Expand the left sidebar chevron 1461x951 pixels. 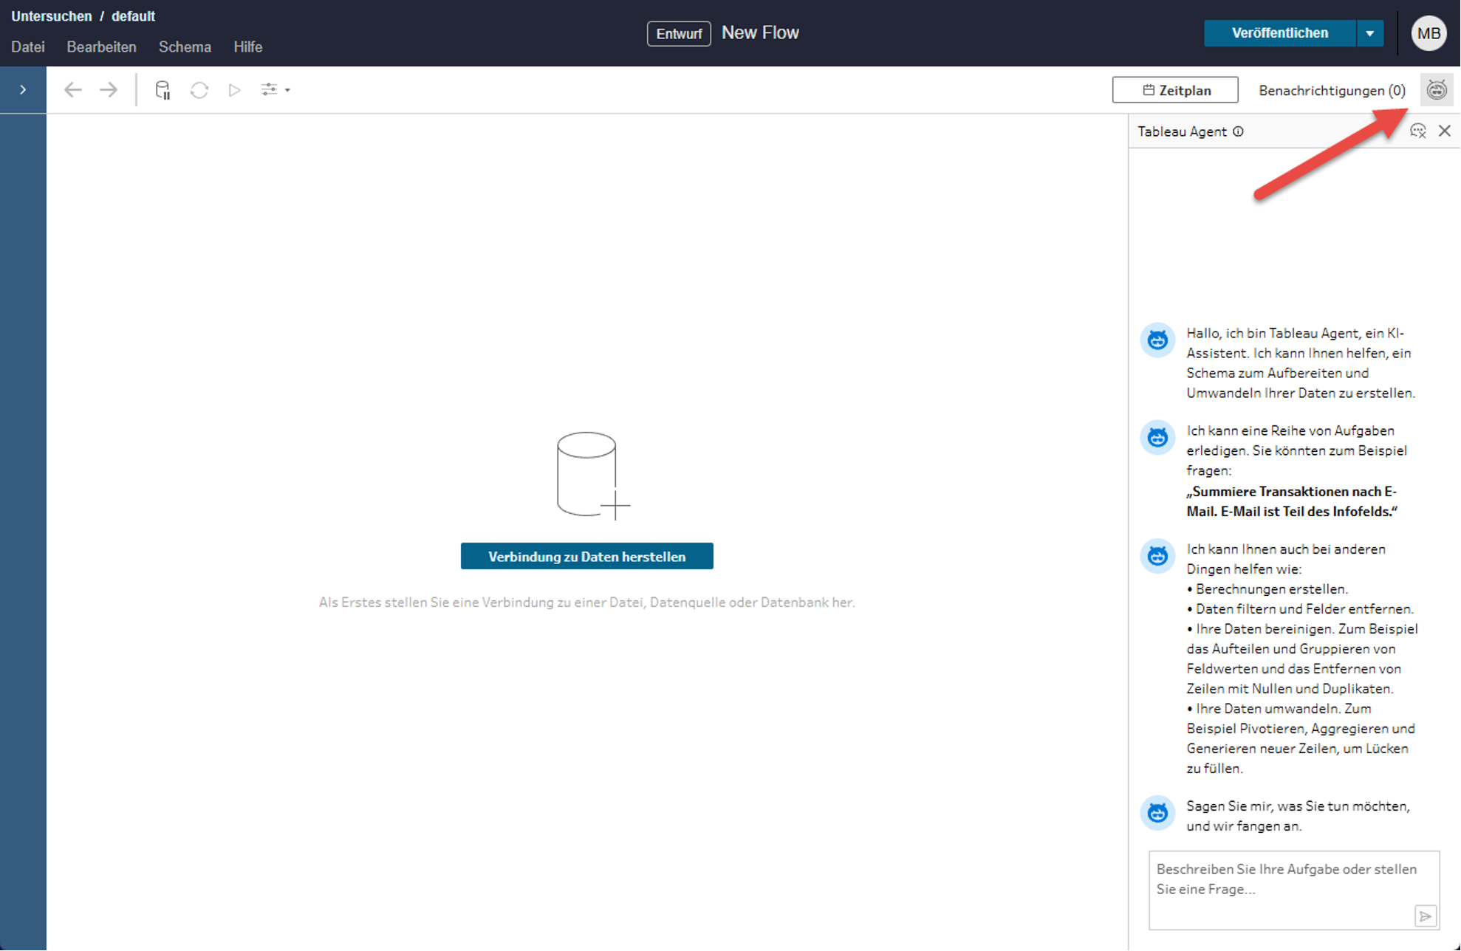[23, 90]
